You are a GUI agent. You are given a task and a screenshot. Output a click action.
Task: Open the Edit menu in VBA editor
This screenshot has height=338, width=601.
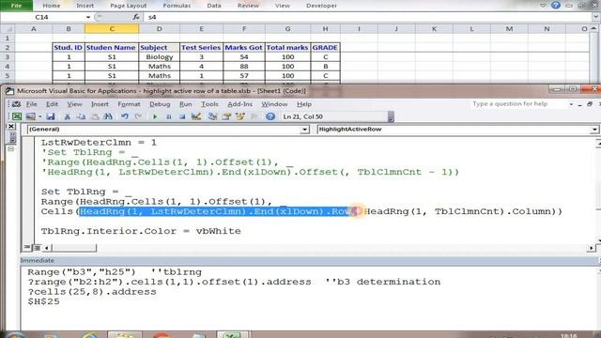click(53, 104)
